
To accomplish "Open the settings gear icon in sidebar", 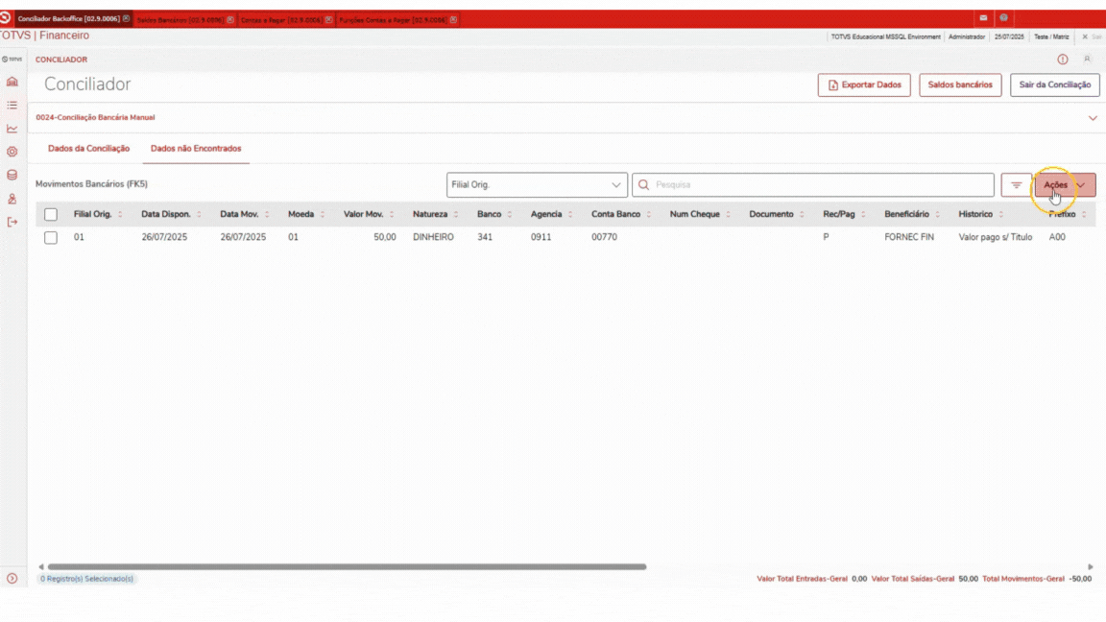I will pos(12,152).
